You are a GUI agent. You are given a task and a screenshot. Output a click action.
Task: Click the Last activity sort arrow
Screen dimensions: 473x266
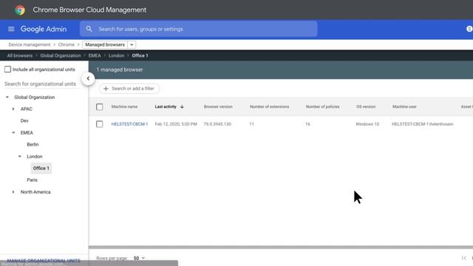tap(182, 106)
